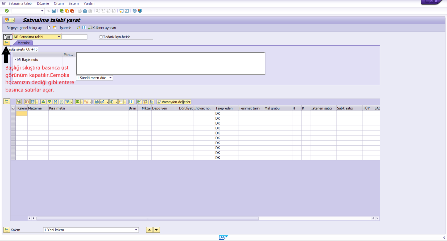The height and width of the screenshot is (241, 447).
Task: Open the Help question mark icon
Action: (x=135, y=11)
